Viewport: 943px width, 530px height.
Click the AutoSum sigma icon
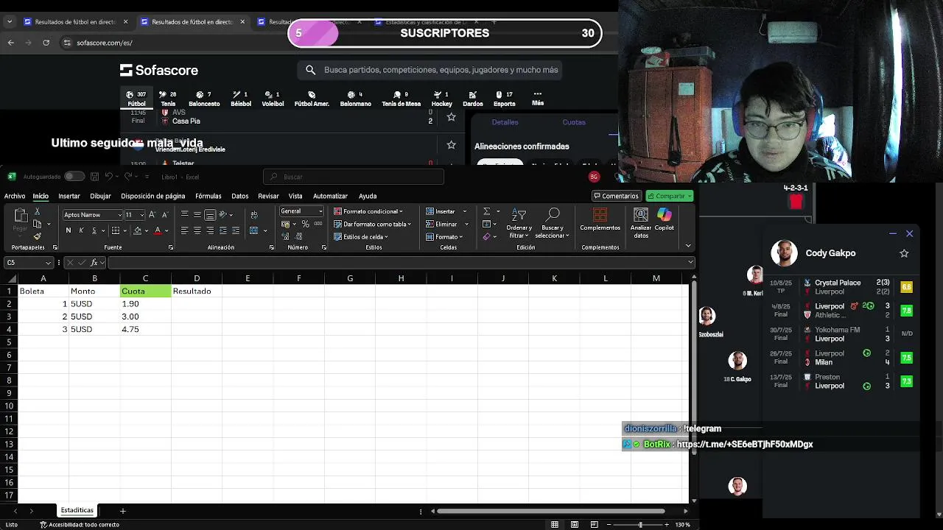(487, 212)
